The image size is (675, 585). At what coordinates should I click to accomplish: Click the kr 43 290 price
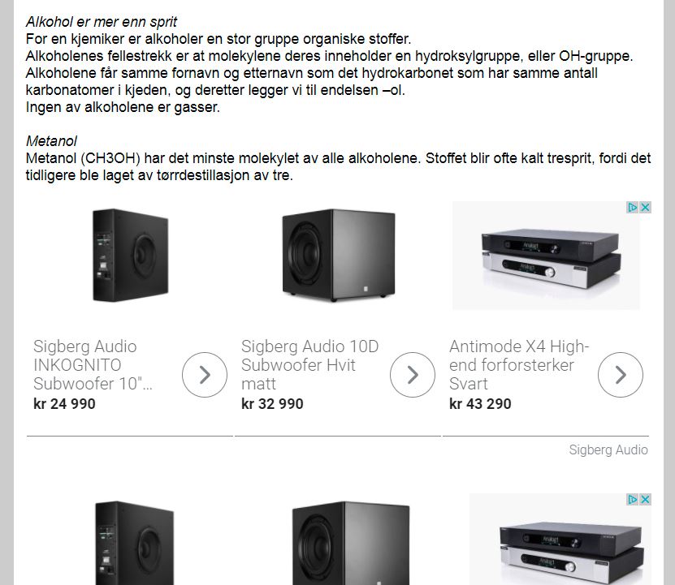coord(480,403)
